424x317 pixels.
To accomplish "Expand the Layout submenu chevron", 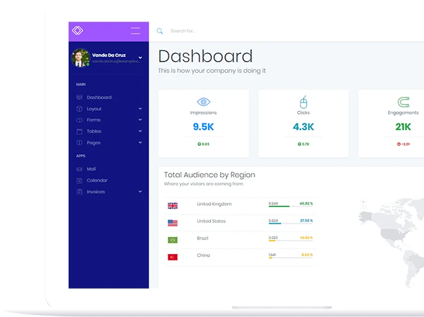I will click(x=140, y=109).
